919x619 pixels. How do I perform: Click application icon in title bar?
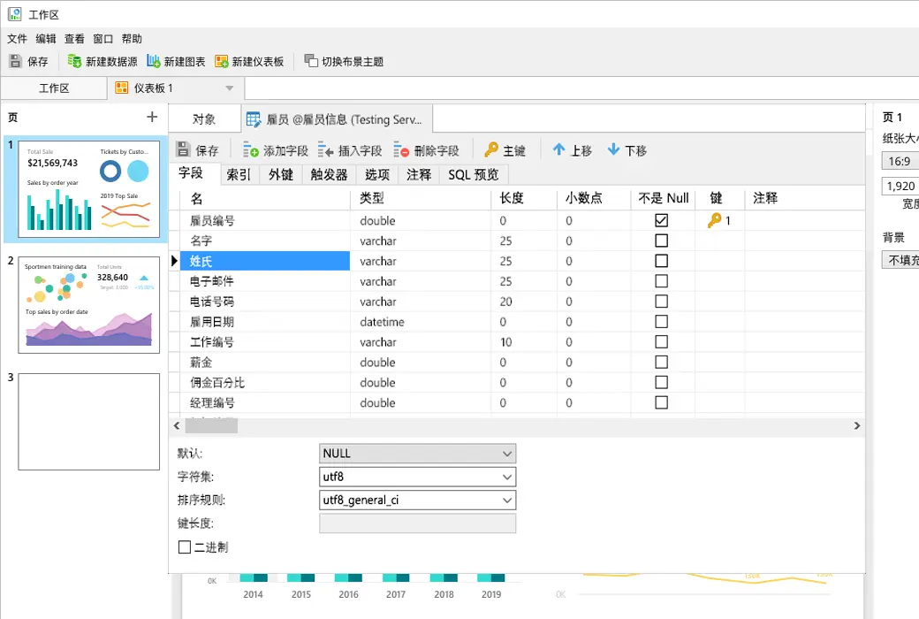tap(15, 14)
